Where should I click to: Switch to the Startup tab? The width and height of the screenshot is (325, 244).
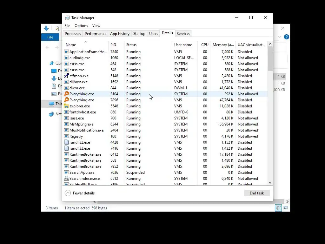139,34
